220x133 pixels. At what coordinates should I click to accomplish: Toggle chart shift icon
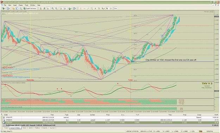[x=65, y=8]
